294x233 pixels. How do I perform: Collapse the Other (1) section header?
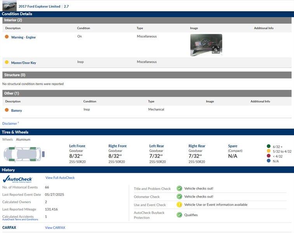pyautogui.click(x=147, y=93)
